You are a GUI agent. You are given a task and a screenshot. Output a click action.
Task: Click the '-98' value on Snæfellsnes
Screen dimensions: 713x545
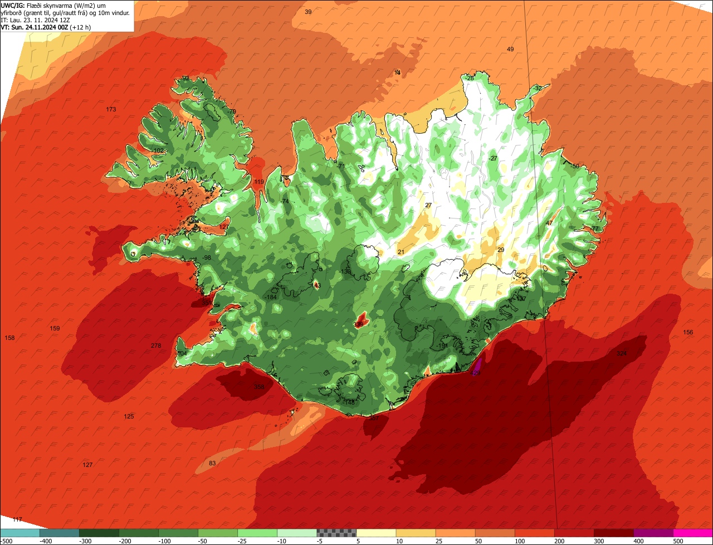[x=207, y=257]
